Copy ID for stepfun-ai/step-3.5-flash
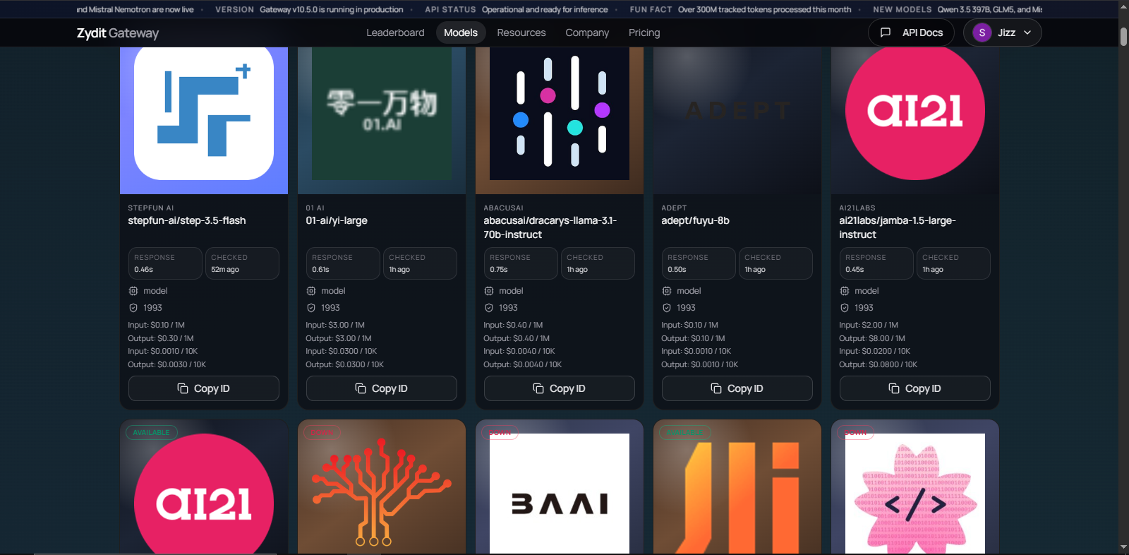Screen dimensions: 1129x555 [204, 388]
